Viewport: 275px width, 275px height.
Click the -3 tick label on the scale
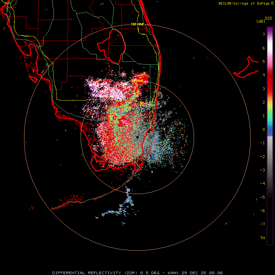pyautogui.click(x=262, y=170)
